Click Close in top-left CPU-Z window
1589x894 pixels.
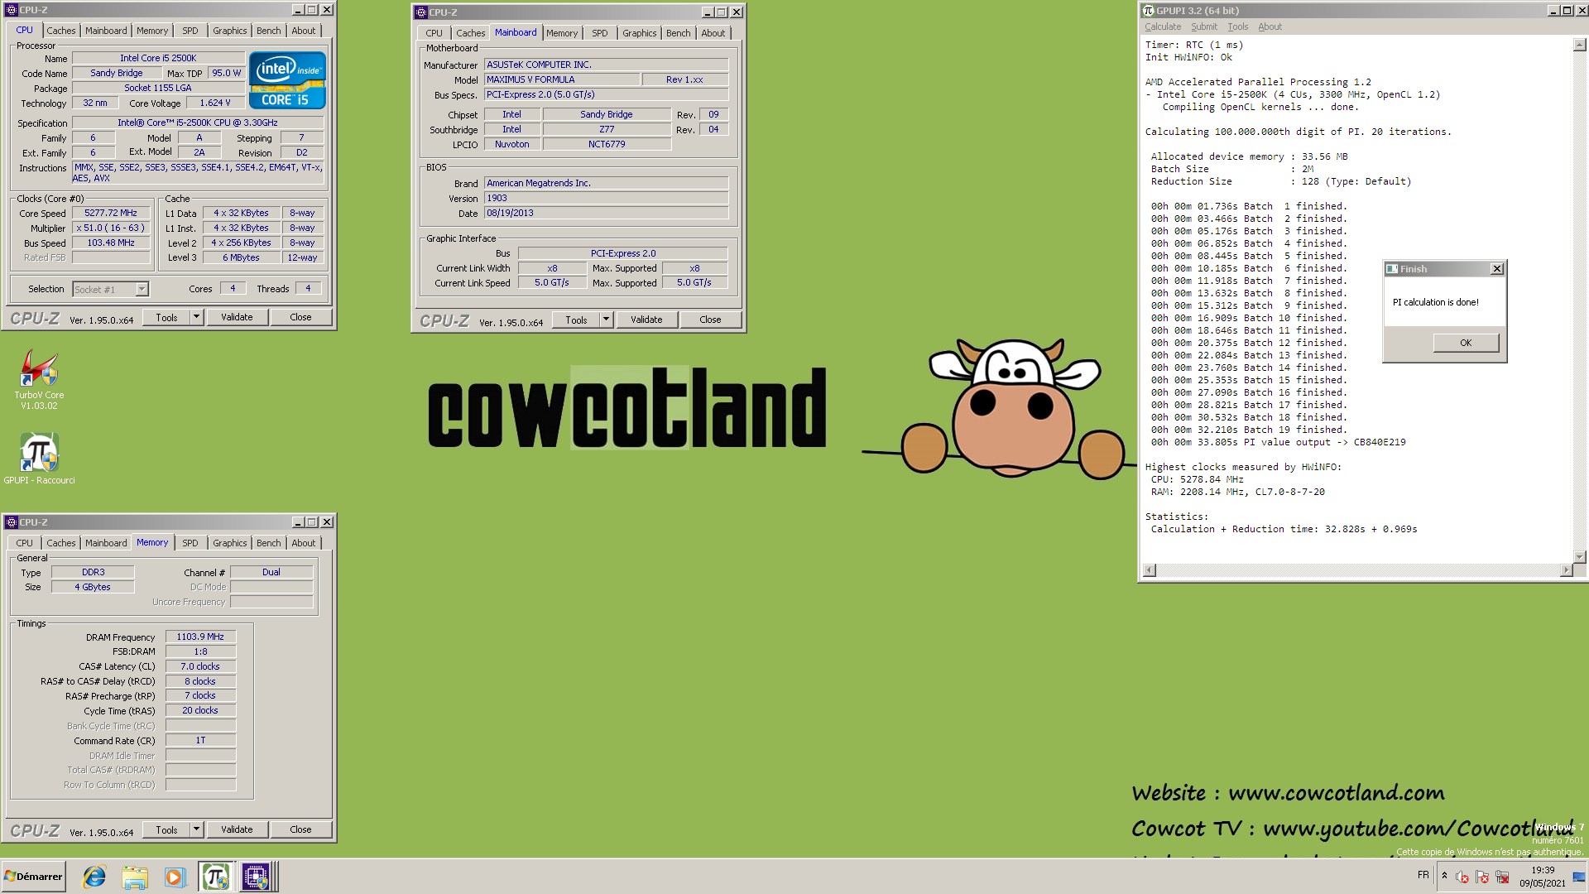300,317
